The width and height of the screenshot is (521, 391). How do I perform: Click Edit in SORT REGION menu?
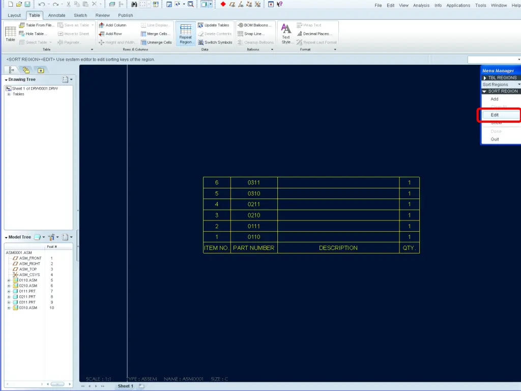tap(501, 115)
